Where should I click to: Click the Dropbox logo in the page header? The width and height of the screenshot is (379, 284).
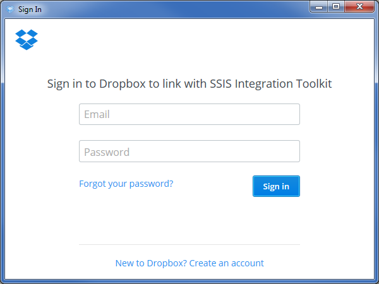tap(27, 40)
